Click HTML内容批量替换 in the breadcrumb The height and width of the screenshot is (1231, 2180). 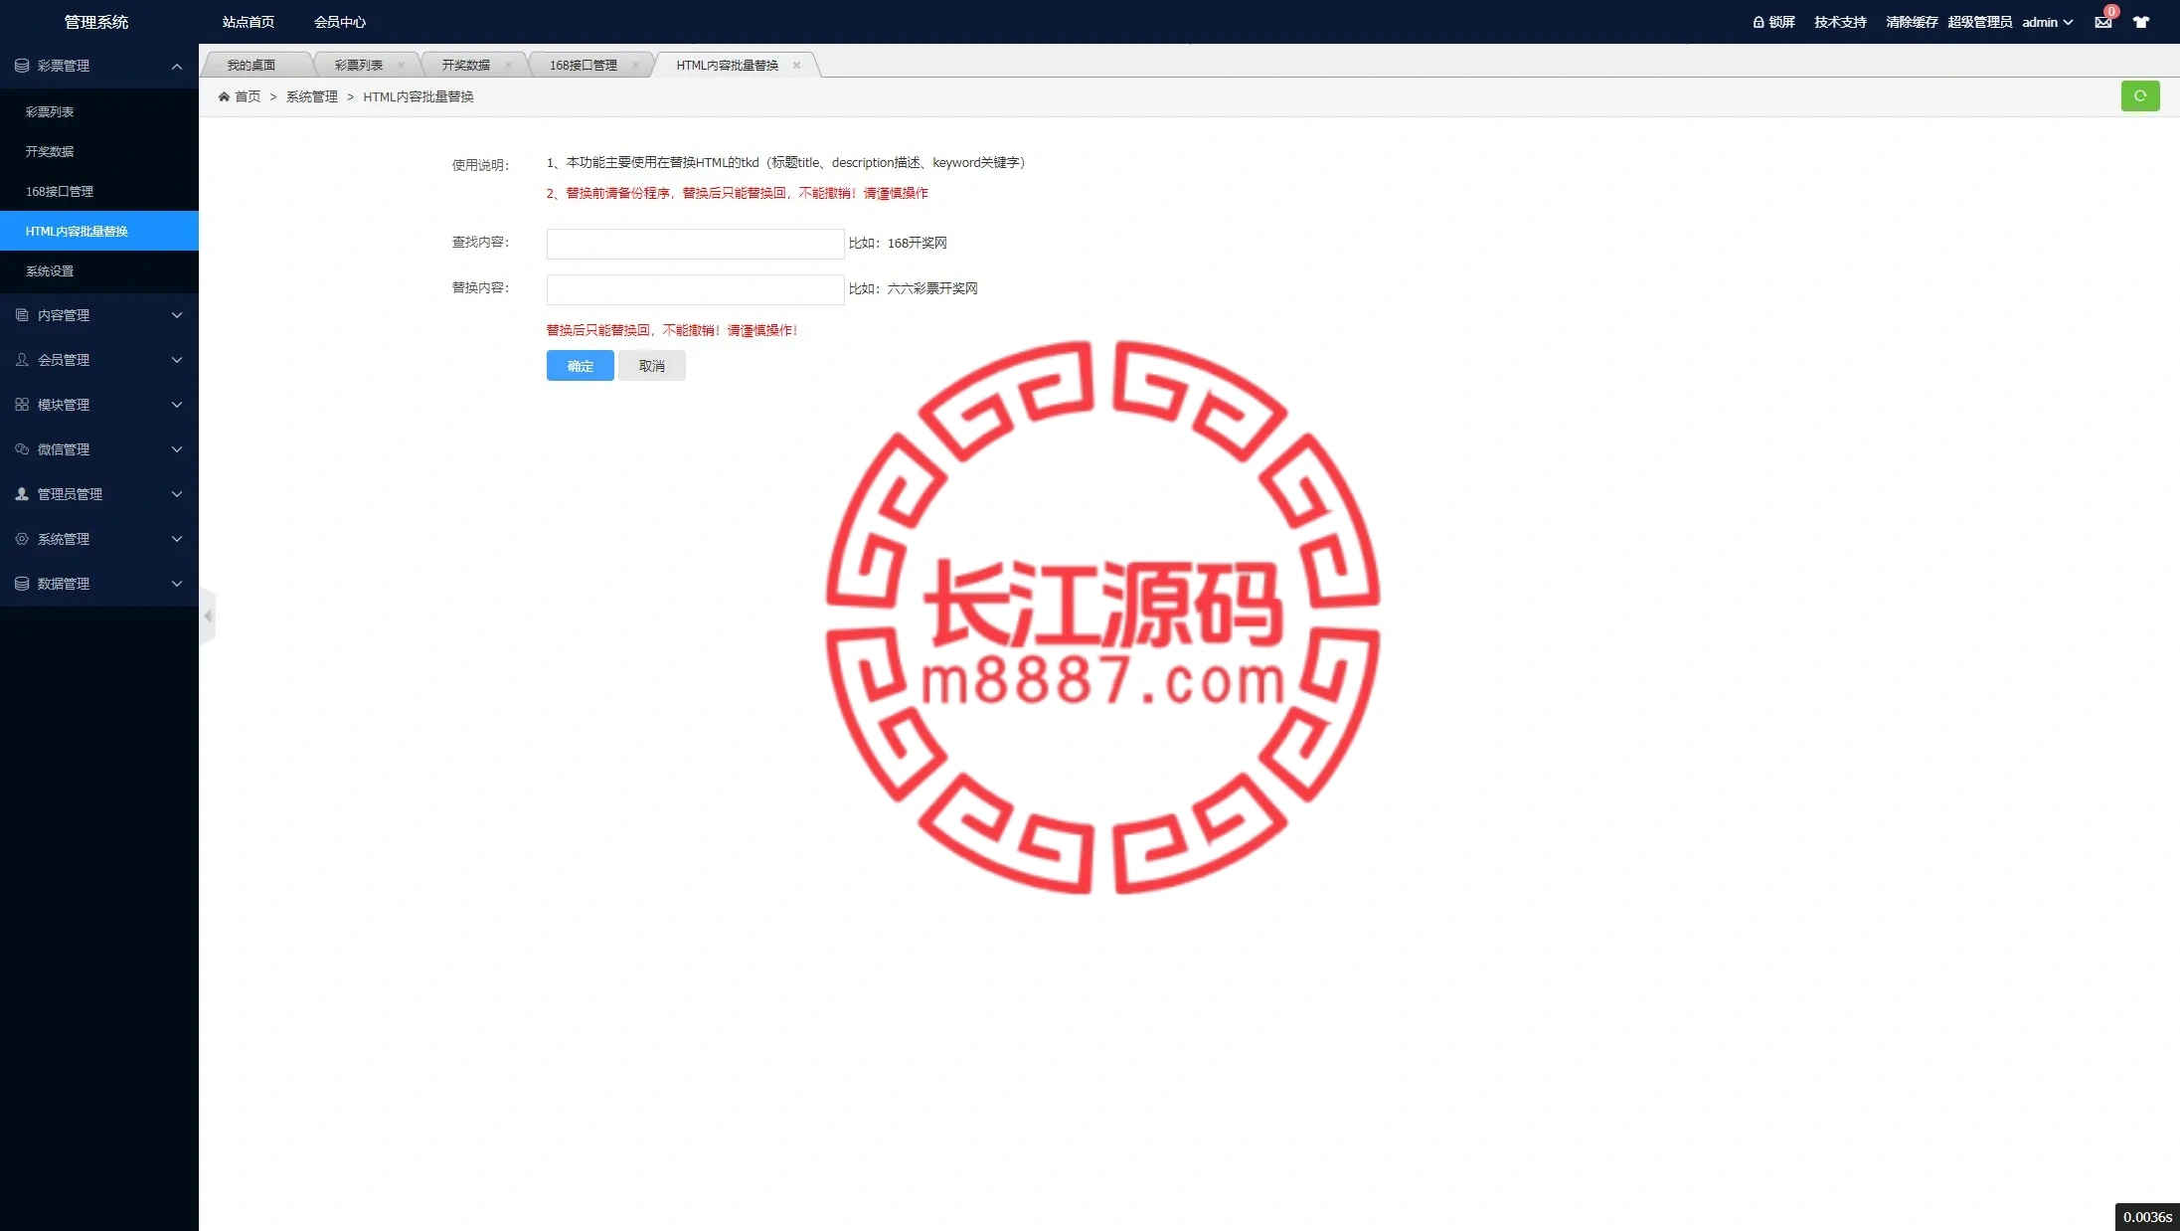(x=419, y=96)
